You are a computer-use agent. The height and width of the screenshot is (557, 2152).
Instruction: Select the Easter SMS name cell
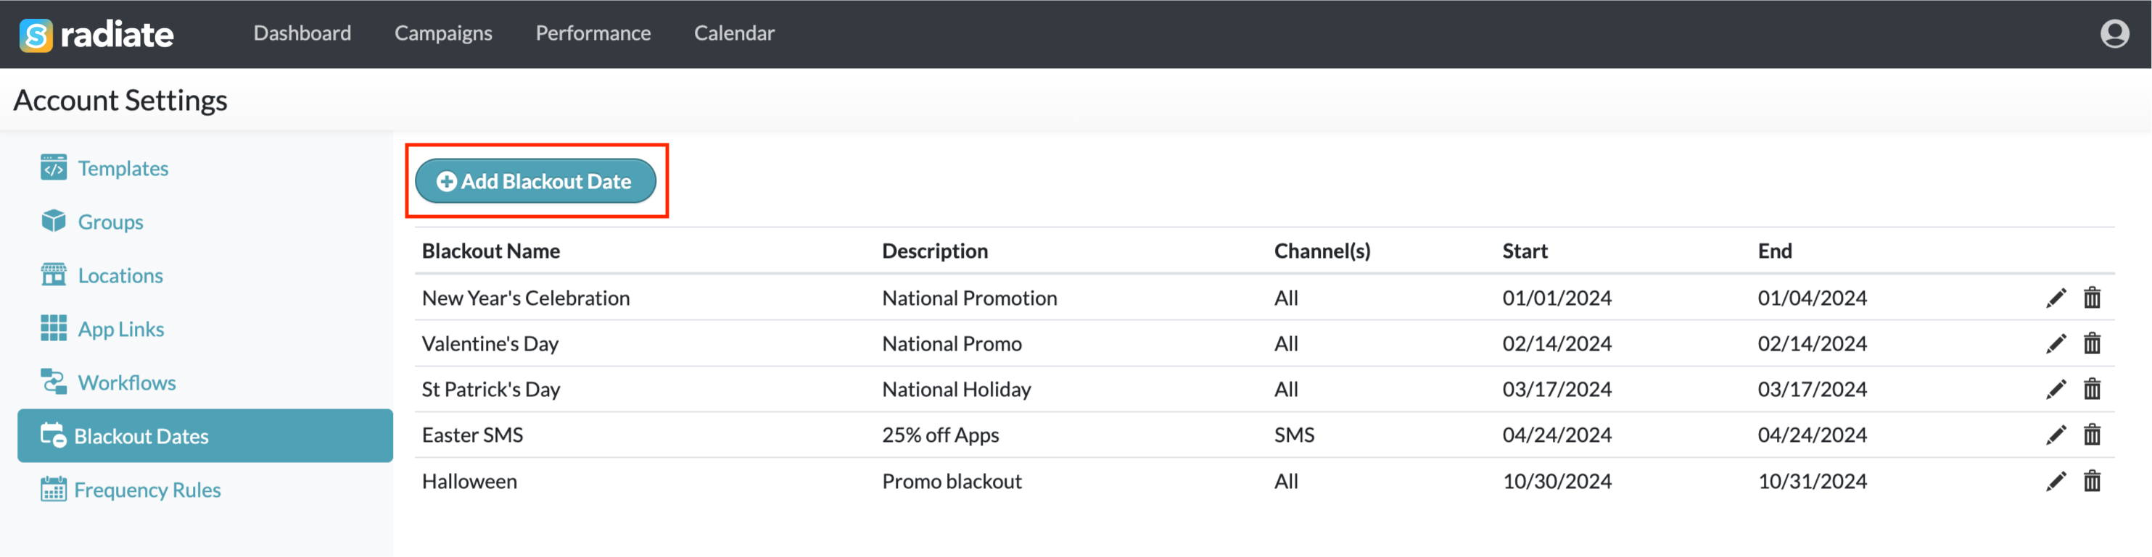click(x=472, y=435)
